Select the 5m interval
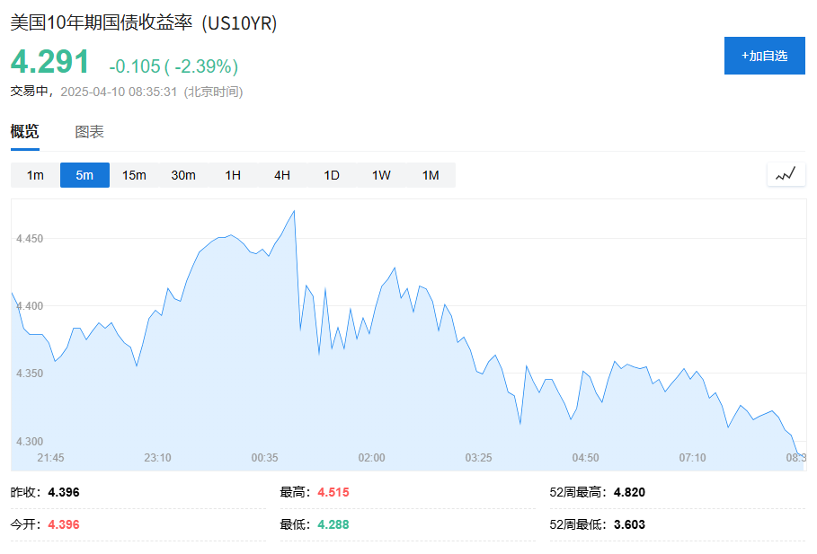This screenshot has width=817, height=554. [84, 175]
